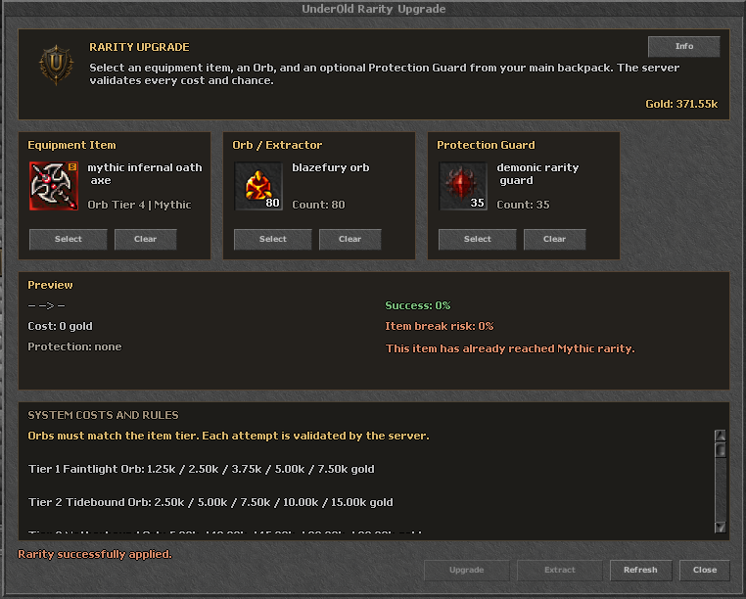Click the rules list scroll up arrow

pyautogui.click(x=721, y=436)
